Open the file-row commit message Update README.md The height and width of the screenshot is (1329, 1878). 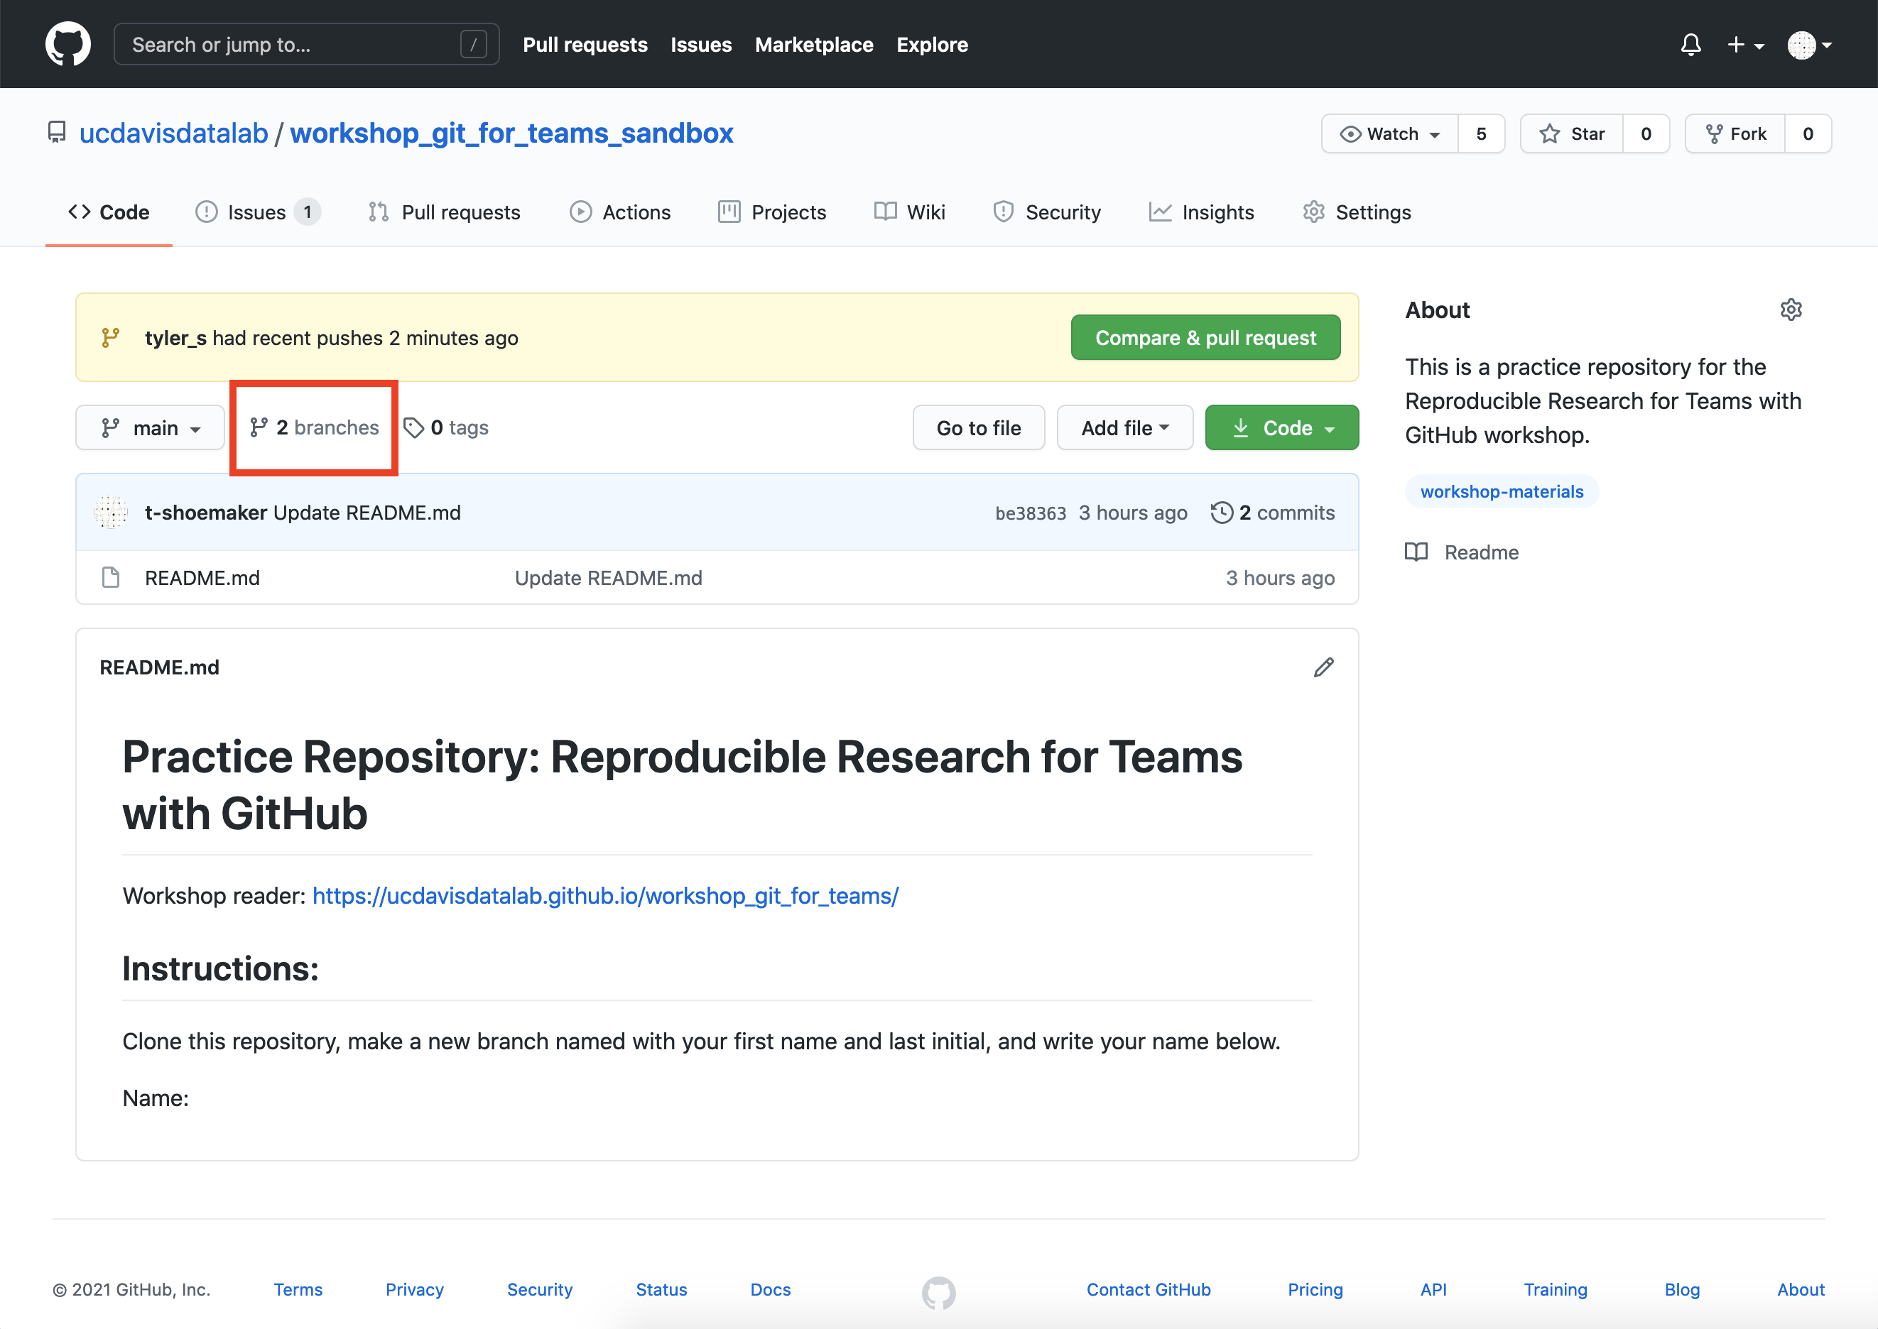[608, 578]
